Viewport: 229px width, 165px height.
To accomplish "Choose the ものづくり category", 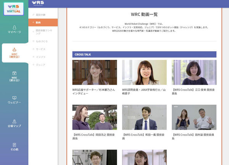I will pyautogui.click(x=41, y=41).
